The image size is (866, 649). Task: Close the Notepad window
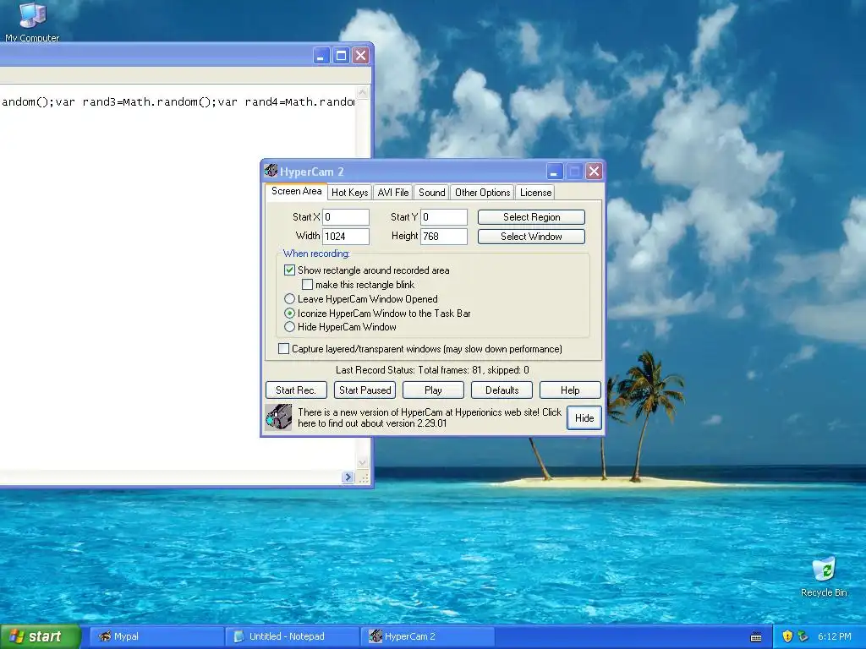point(360,55)
